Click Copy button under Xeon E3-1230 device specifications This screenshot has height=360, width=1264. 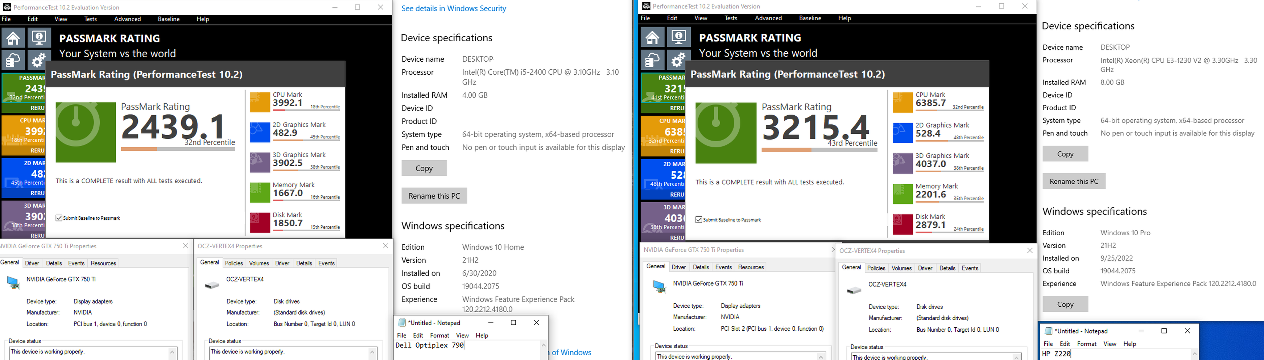pos(1065,154)
